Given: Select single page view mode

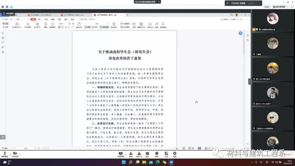Looking at the screenshot, I should [x=88, y=27].
